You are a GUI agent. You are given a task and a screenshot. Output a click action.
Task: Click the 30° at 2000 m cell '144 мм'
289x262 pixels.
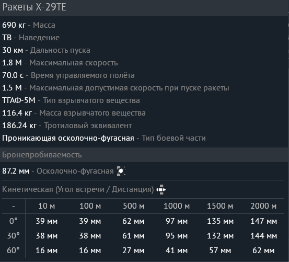click(x=263, y=236)
